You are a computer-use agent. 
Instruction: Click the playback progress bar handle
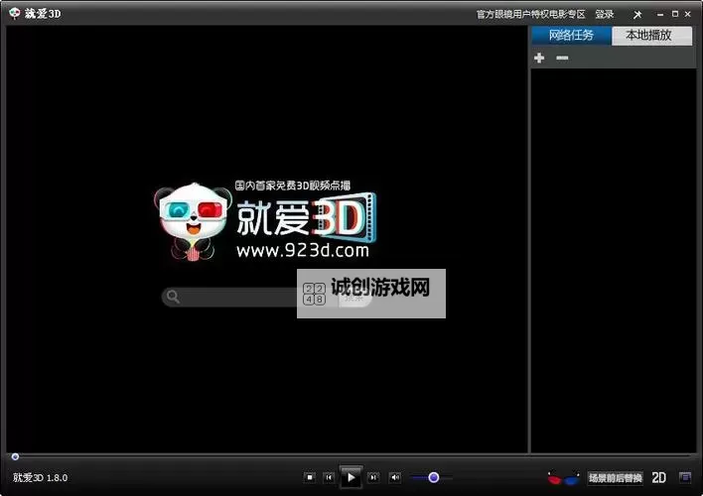click(x=15, y=456)
